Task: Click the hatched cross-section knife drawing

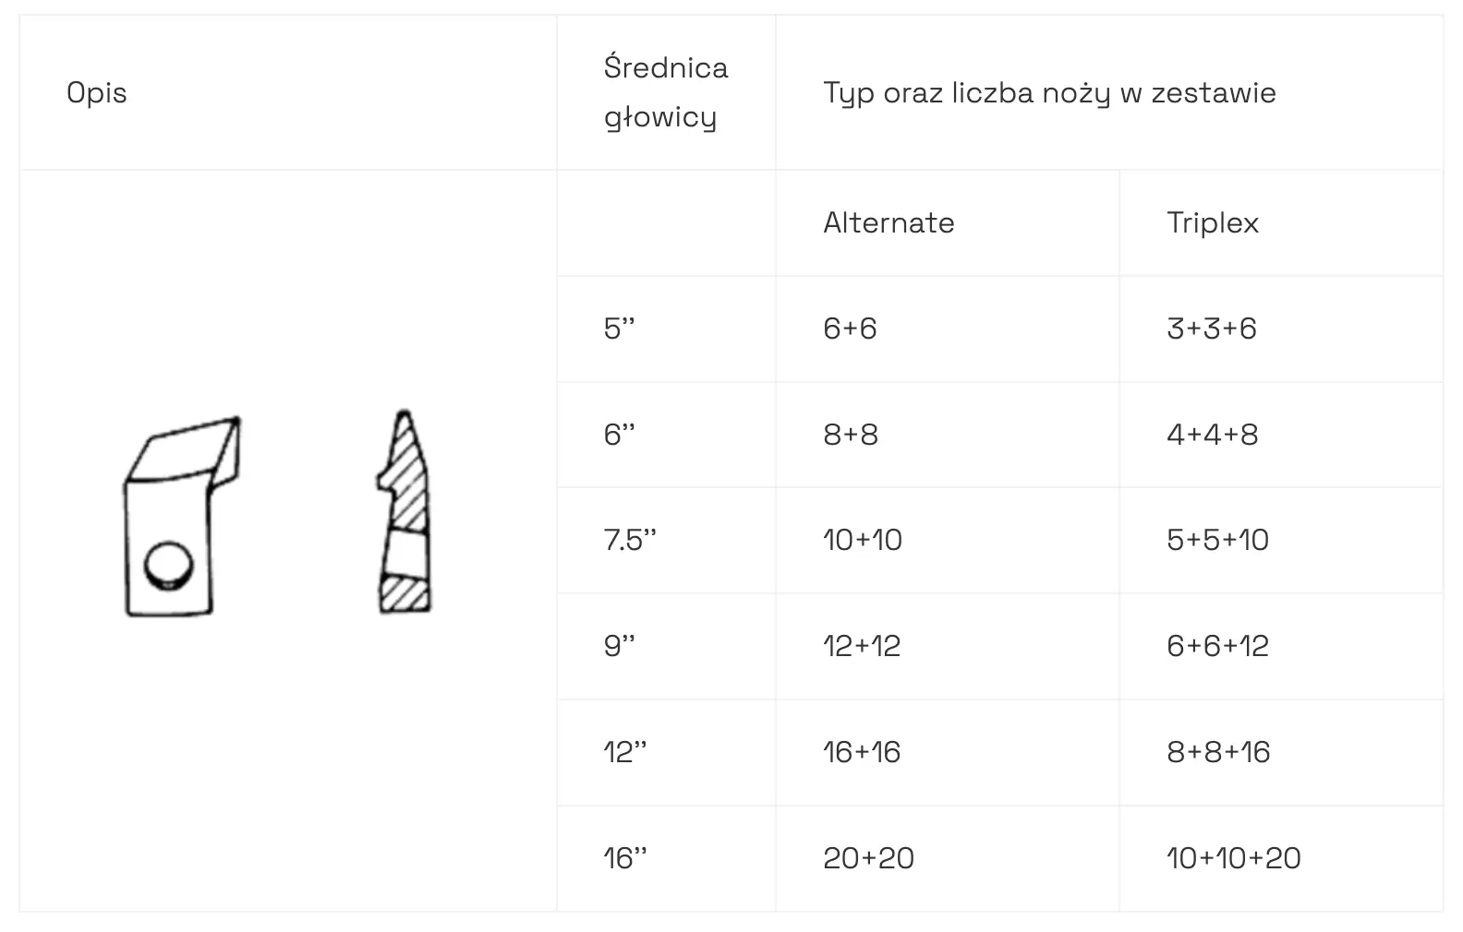Action: [405, 514]
